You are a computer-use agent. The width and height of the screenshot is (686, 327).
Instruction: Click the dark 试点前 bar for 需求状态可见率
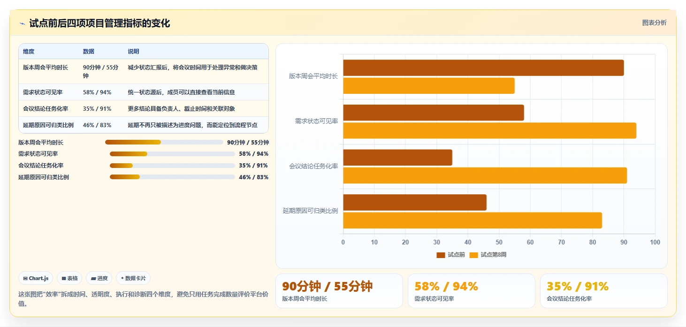click(x=434, y=113)
